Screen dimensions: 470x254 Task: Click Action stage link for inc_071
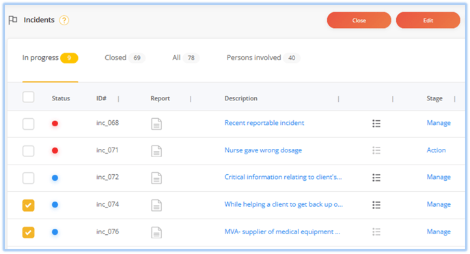pyautogui.click(x=436, y=150)
